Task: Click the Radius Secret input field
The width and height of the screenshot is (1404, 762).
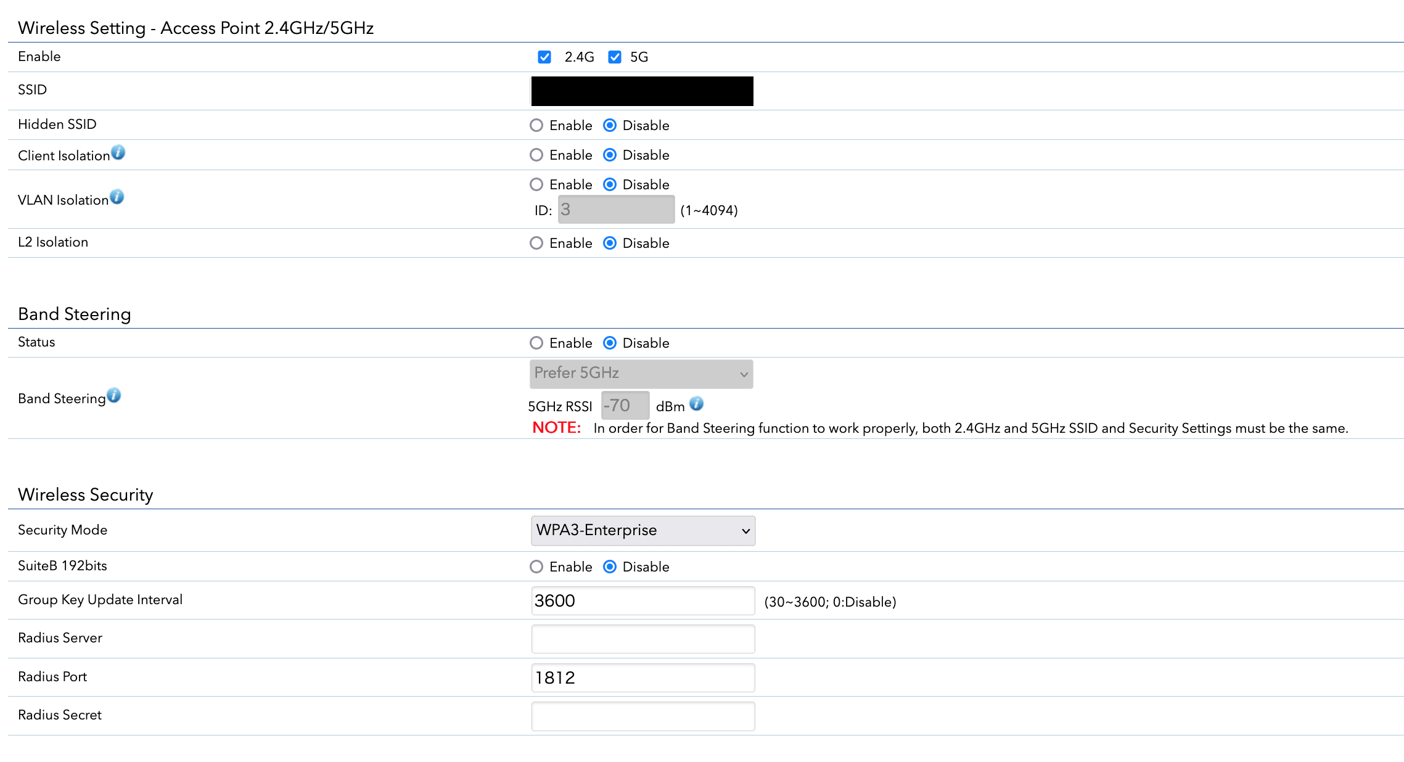Action: [x=642, y=716]
